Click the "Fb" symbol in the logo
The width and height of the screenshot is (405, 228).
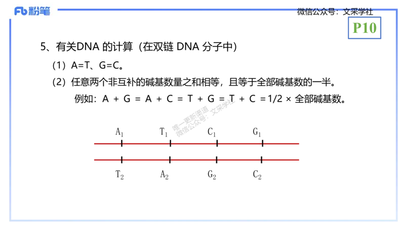click(21, 11)
